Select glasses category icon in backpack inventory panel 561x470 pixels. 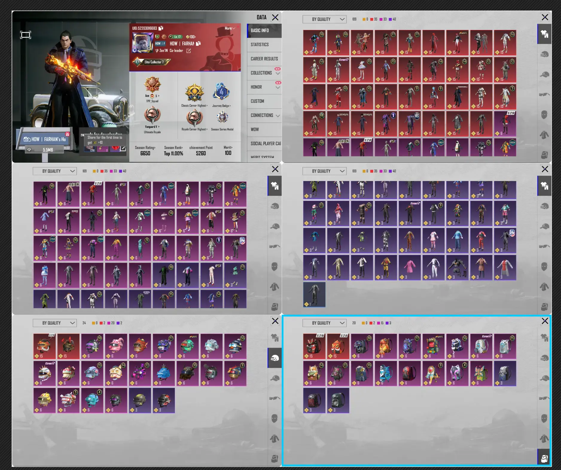(544, 398)
